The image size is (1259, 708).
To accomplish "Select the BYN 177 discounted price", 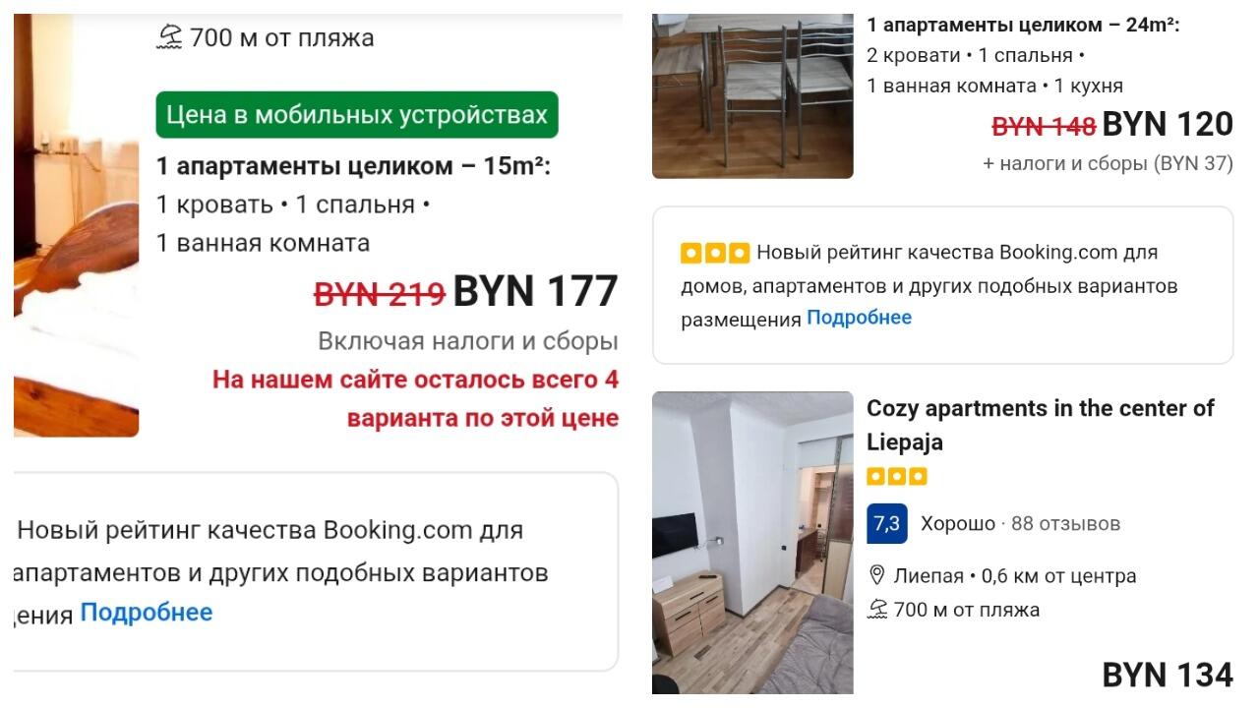I will pyautogui.click(x=535, y=291).
